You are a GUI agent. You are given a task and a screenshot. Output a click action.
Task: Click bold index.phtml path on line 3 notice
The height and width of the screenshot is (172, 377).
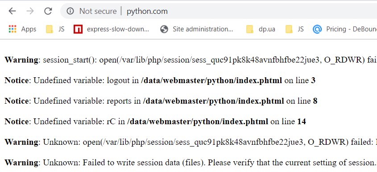tap(211, 80)
